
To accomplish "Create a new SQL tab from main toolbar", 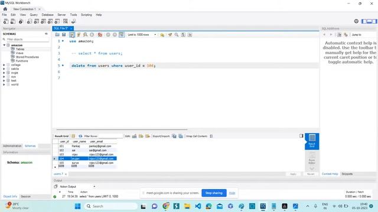I will tap(6, 21).
